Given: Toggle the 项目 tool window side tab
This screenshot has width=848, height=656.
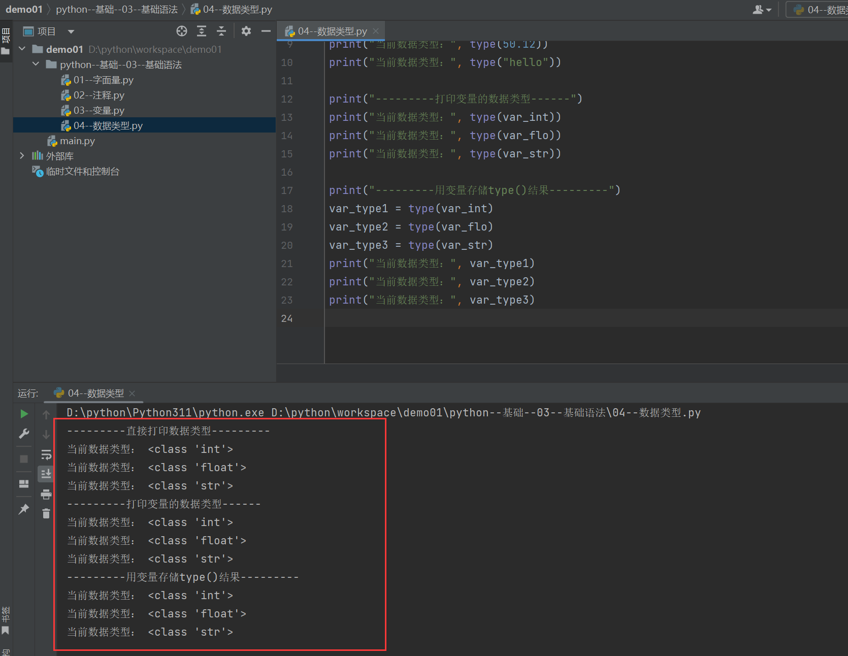Looking at the screenshot, I should [6, 41].
